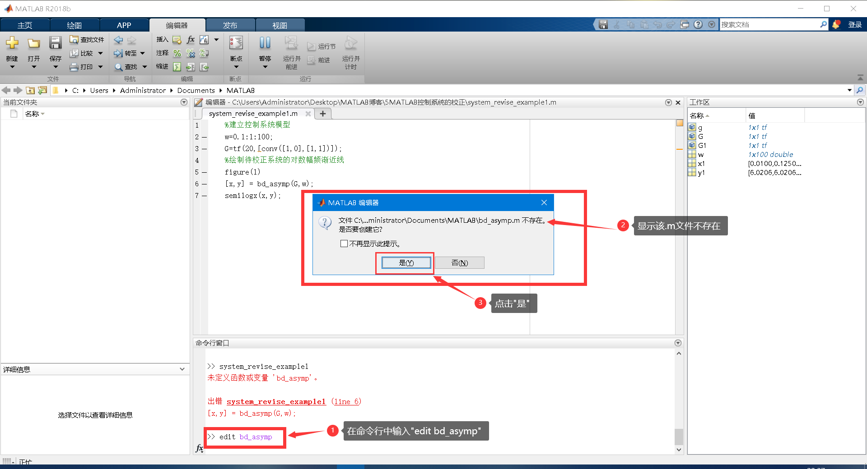Expand the 详细信息 panel chevron
Screen dimensions: 867x469
tap(182, 369)
